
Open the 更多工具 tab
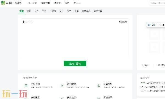click(98, 11)
